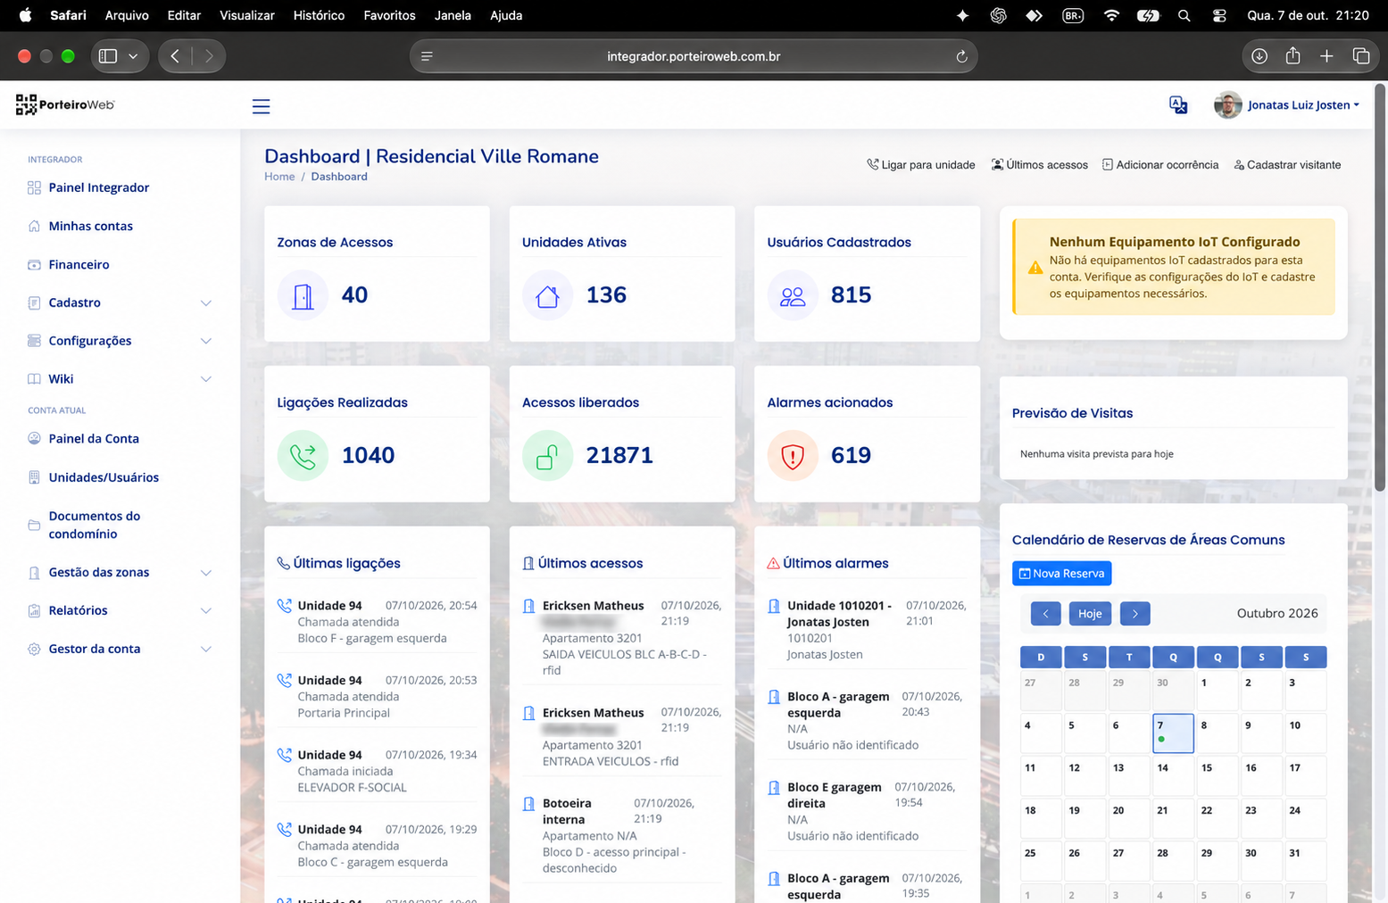Expand the Configurações sidebar chevron
The width and height of the screenshot is (1388, 903).
click(206, 341)
